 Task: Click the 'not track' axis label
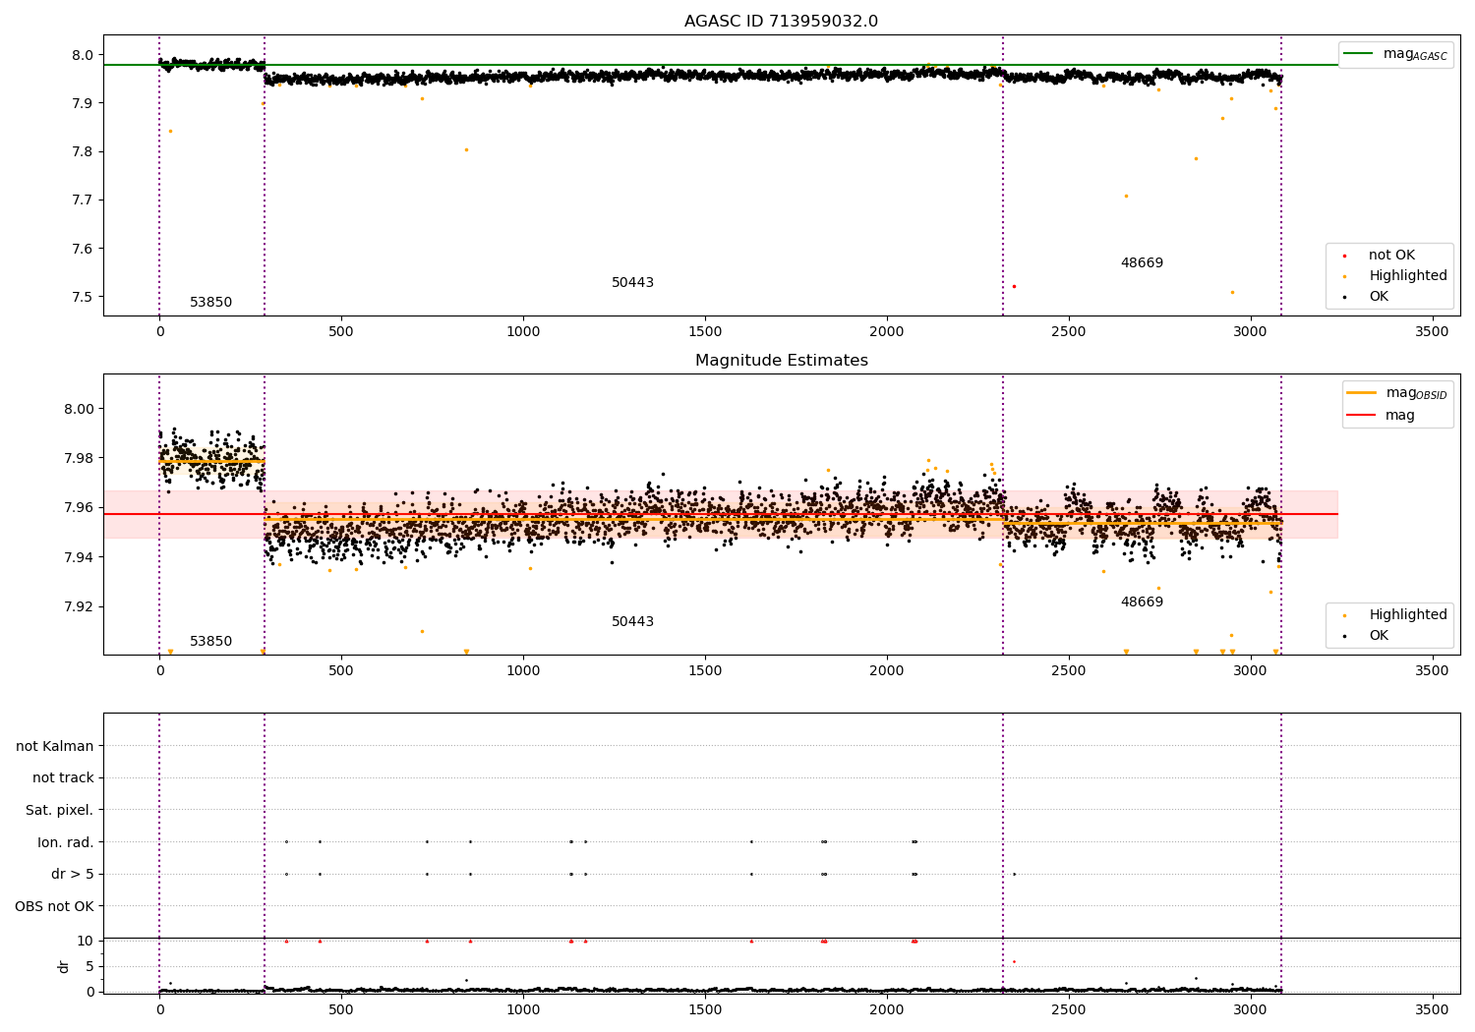(x=63, y=778)
